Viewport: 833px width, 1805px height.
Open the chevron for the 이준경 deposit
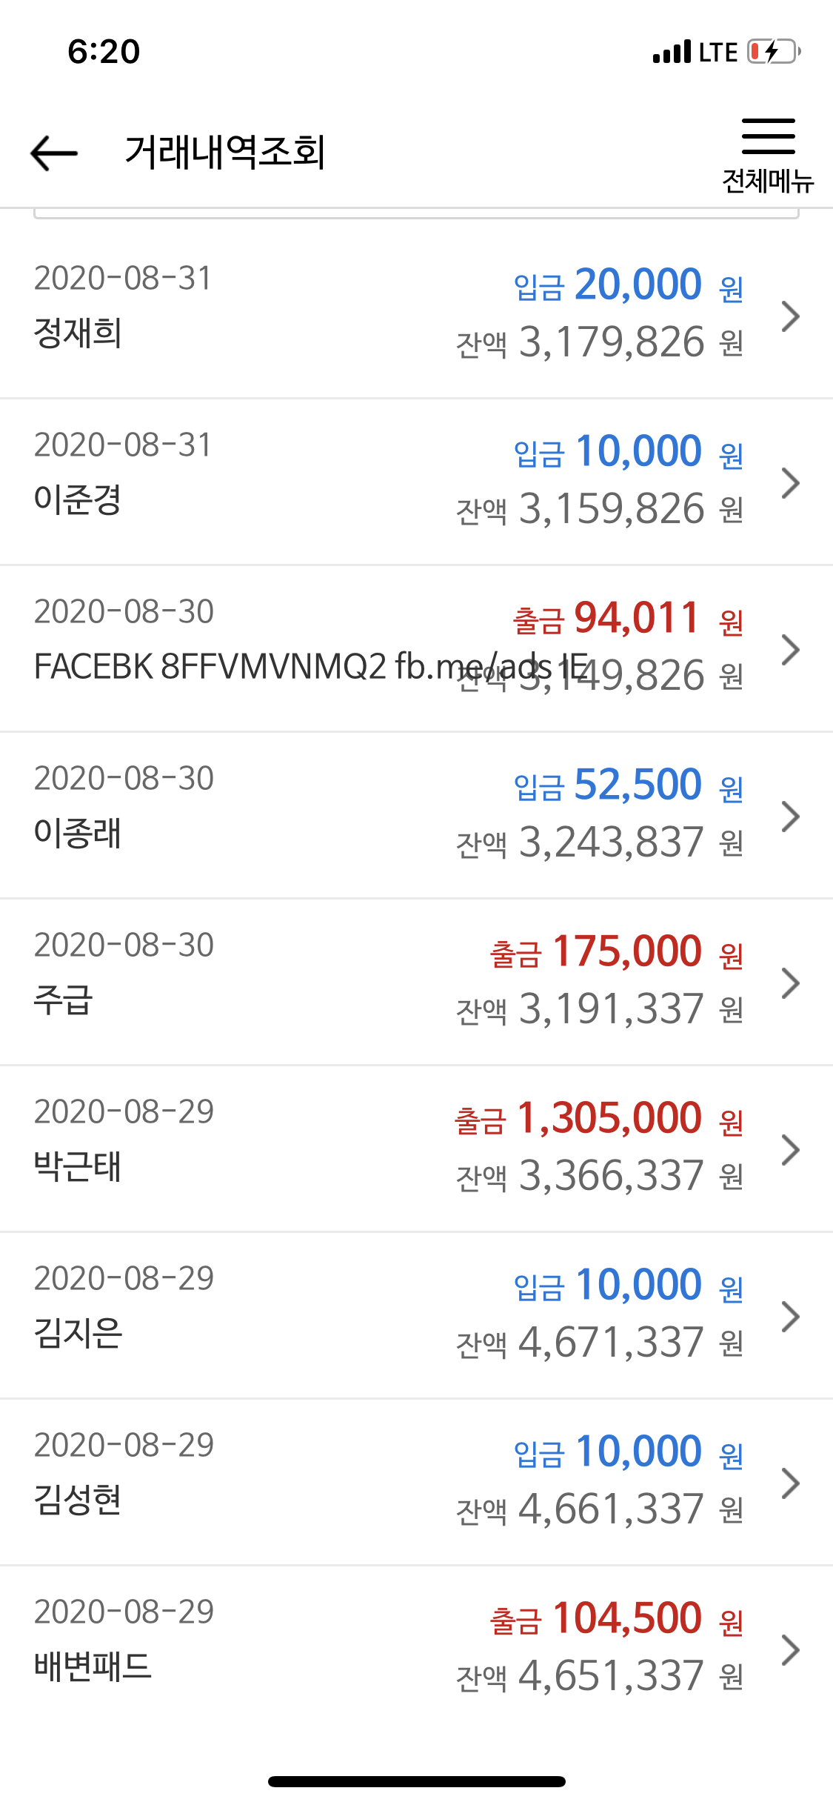(x=790, y=482)
